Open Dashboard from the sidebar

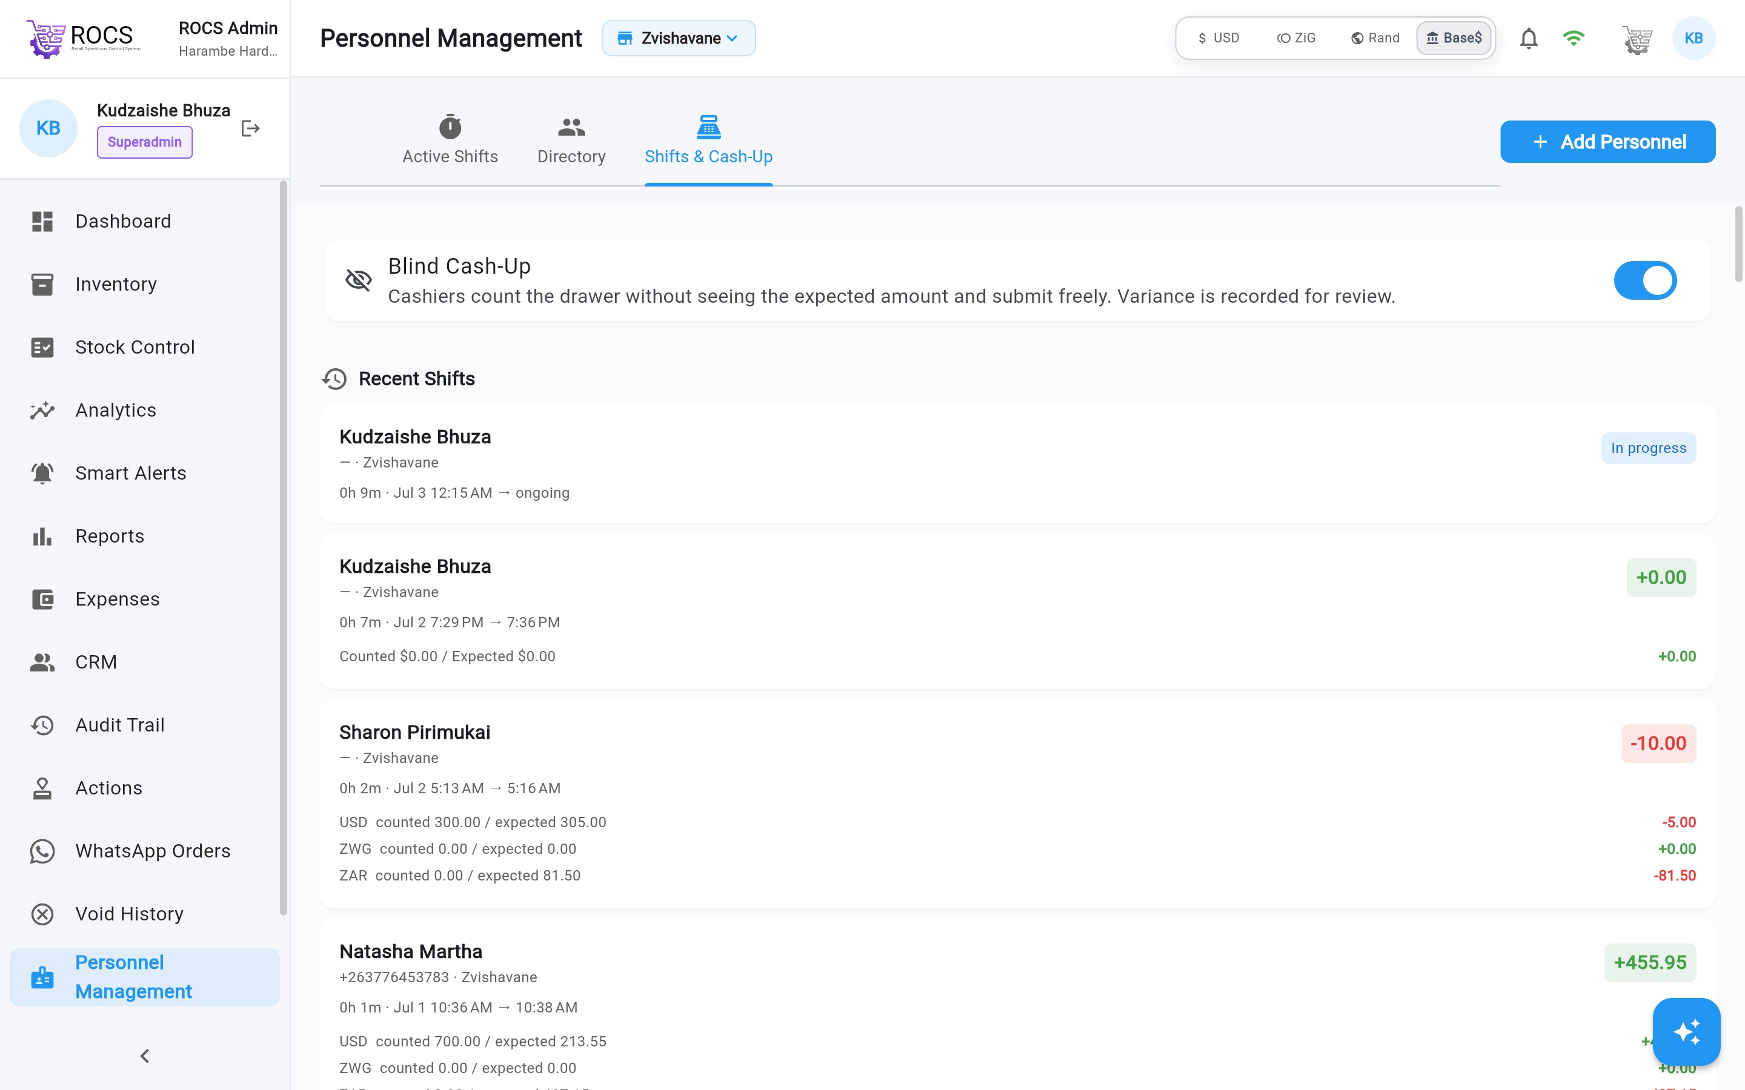(x=144, y=221)
